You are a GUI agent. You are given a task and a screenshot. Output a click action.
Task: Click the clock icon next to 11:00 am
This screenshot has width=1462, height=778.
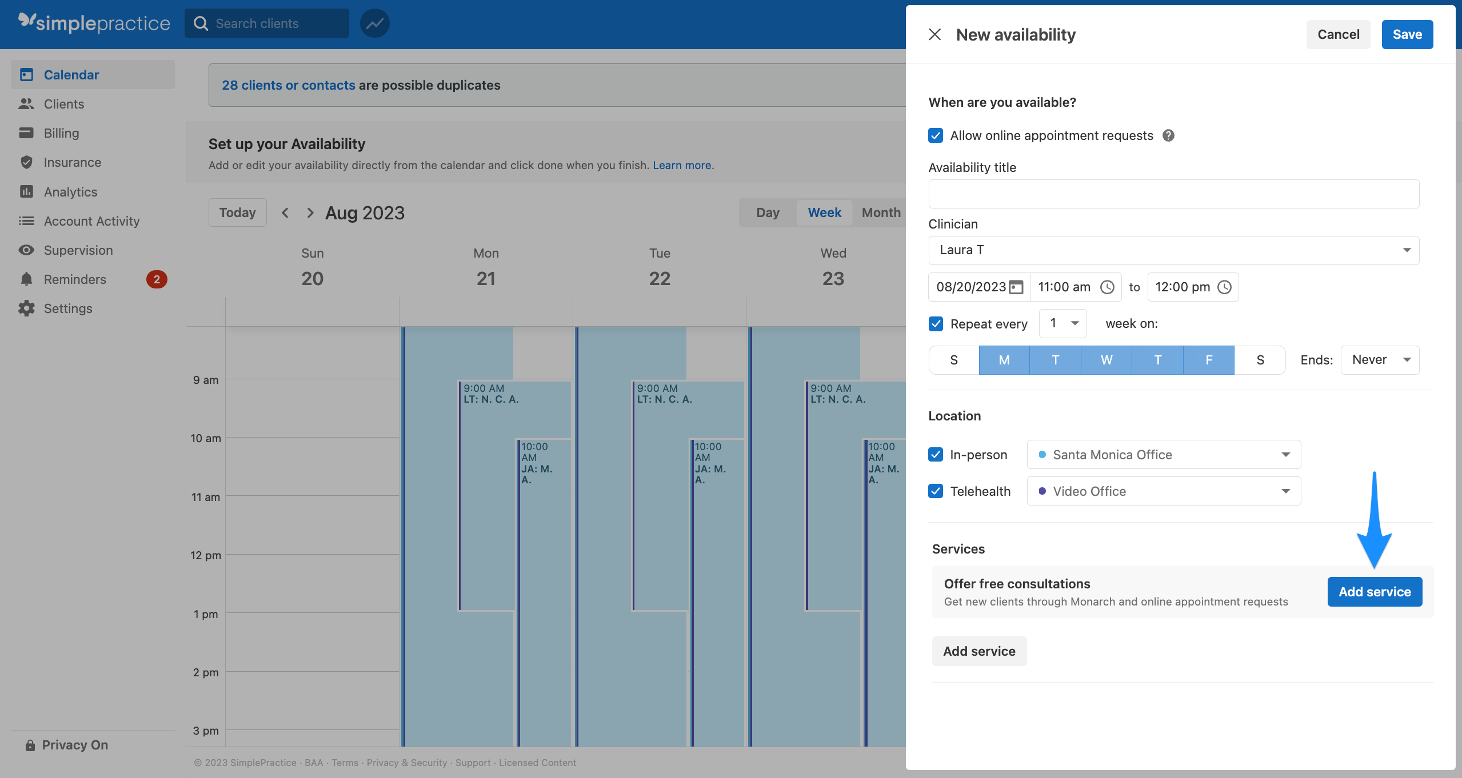tap(1108, 287)
